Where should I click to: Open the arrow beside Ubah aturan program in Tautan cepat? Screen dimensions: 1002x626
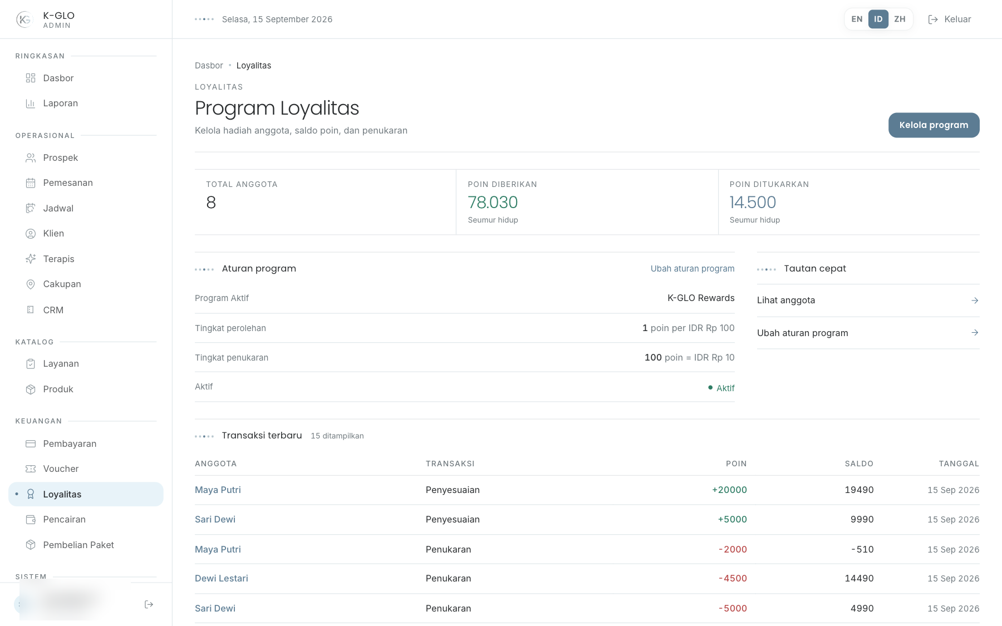pyautogui.click(x=975, y=333)
